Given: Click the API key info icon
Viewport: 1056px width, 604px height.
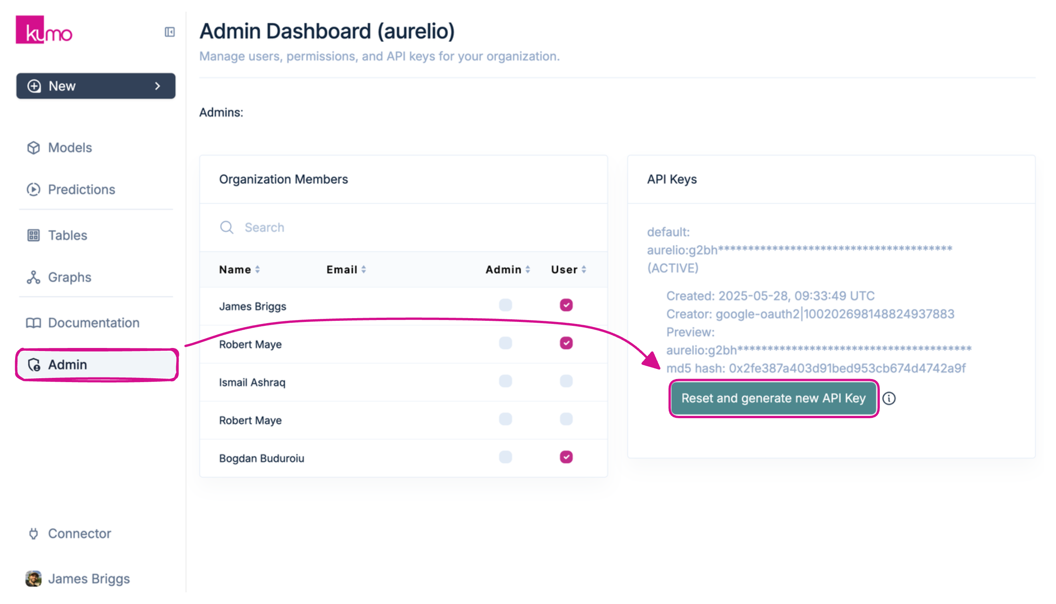Looking at the screenshot, I should (889, 399).
